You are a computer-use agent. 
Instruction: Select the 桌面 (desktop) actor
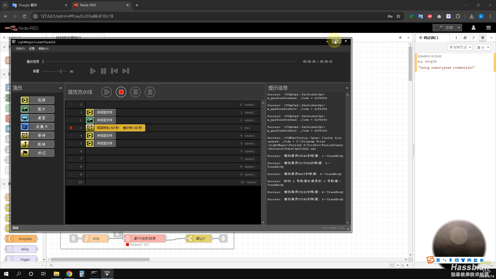37,118
